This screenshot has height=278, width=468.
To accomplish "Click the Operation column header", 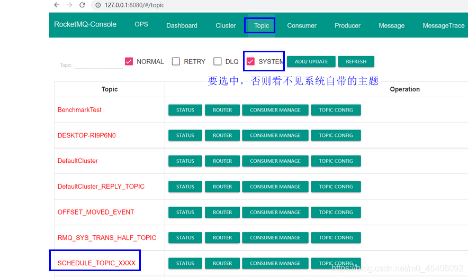I will [404, 89].
